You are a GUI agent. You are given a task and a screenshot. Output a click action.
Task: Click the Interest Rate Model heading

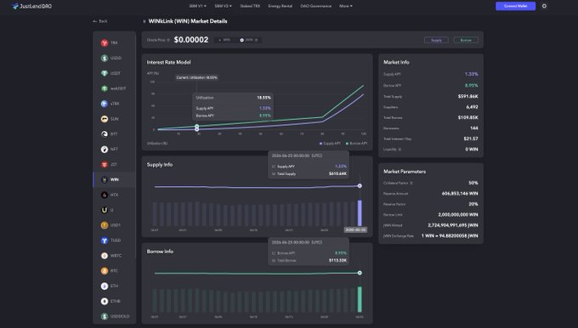click(x=168, y=62)
